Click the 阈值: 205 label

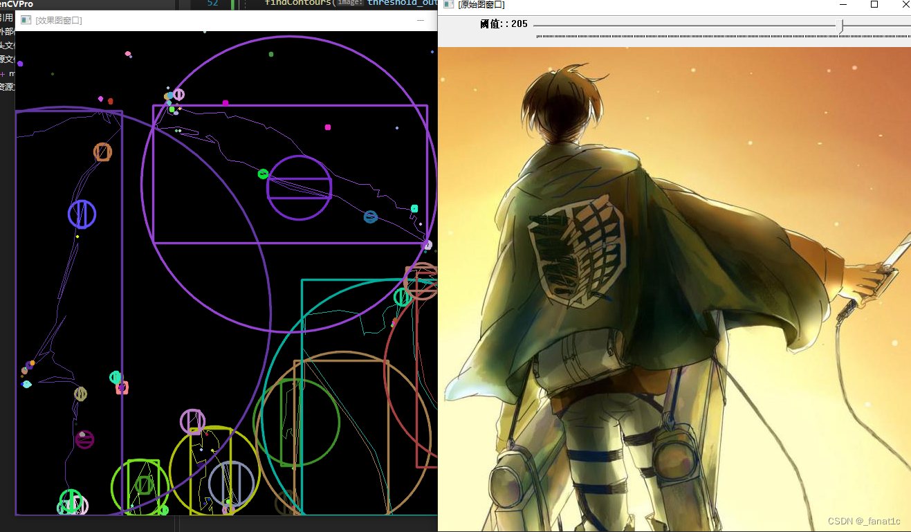pos(504,24)
